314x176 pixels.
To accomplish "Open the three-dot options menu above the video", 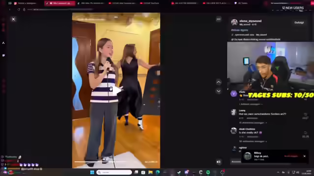I will tap(218, 19).
